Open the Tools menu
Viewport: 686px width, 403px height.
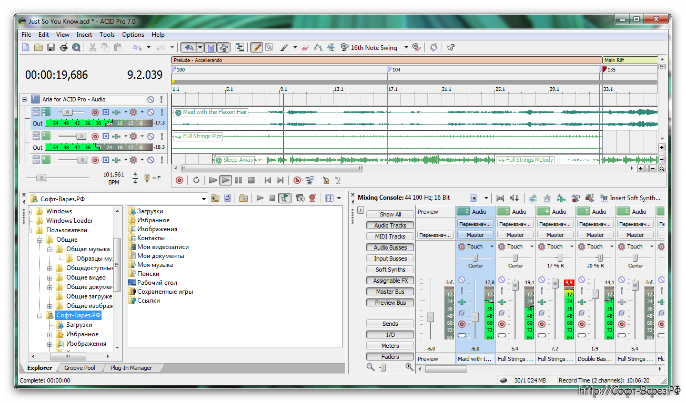(x=107, y=35)
